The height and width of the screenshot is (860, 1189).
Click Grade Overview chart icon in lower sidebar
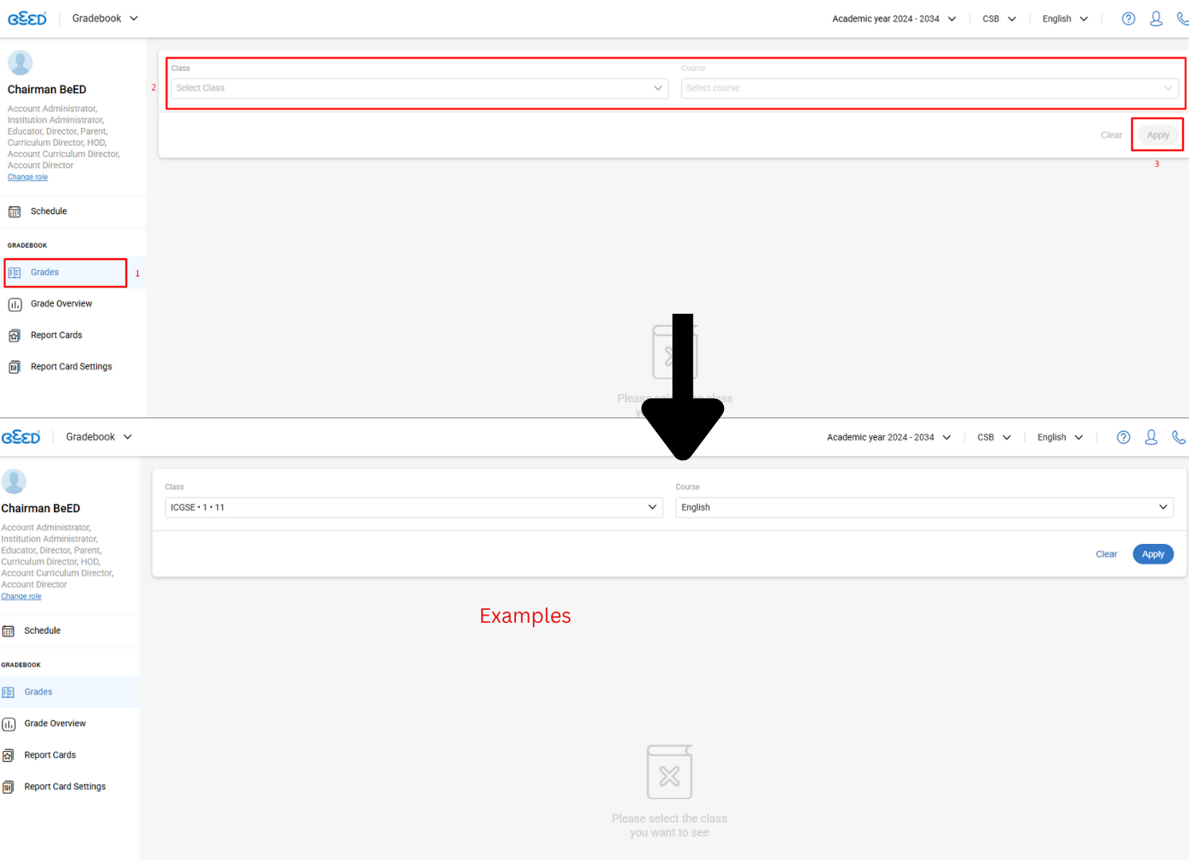point(9,724)
